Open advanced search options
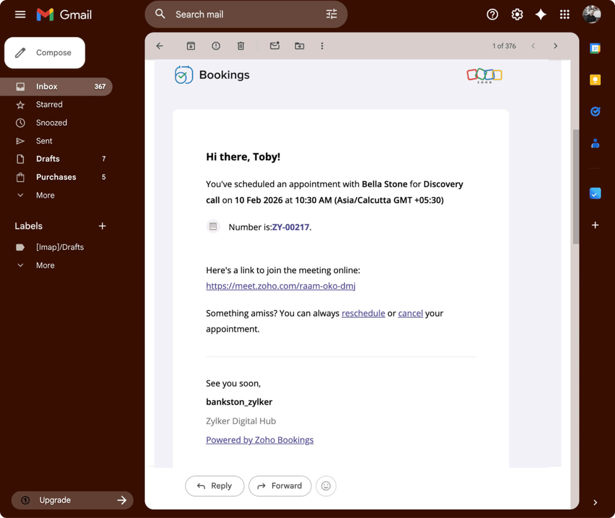This screenshot has width=615, height=518. coord(331,14)
